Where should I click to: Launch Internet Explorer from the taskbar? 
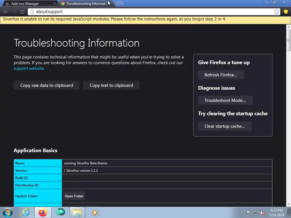tap(25, 212)
